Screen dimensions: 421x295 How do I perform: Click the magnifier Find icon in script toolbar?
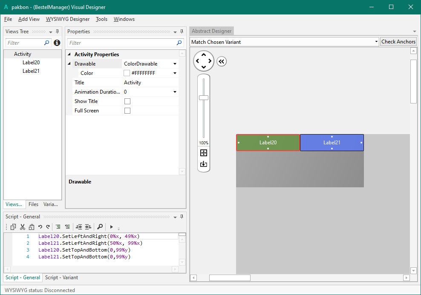click(100, 227)
